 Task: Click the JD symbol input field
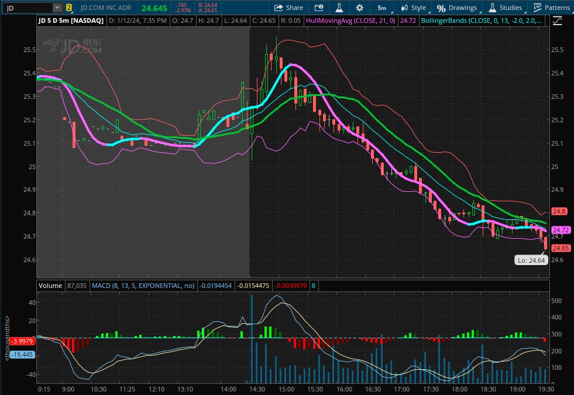click(x=29, y=8)
